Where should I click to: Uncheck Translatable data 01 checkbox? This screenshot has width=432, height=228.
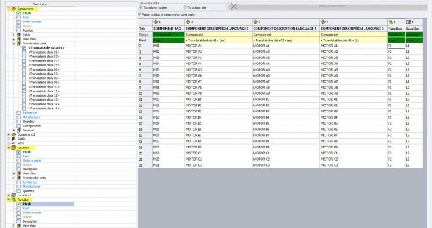point(24,47)
